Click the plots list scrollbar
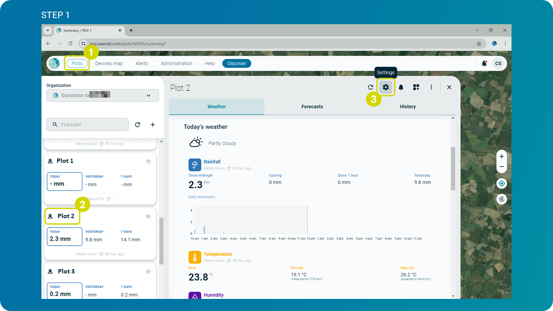 pos(161,241)
